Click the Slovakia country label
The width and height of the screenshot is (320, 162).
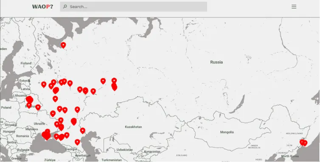pyautogui.click(x=11, y=125)
